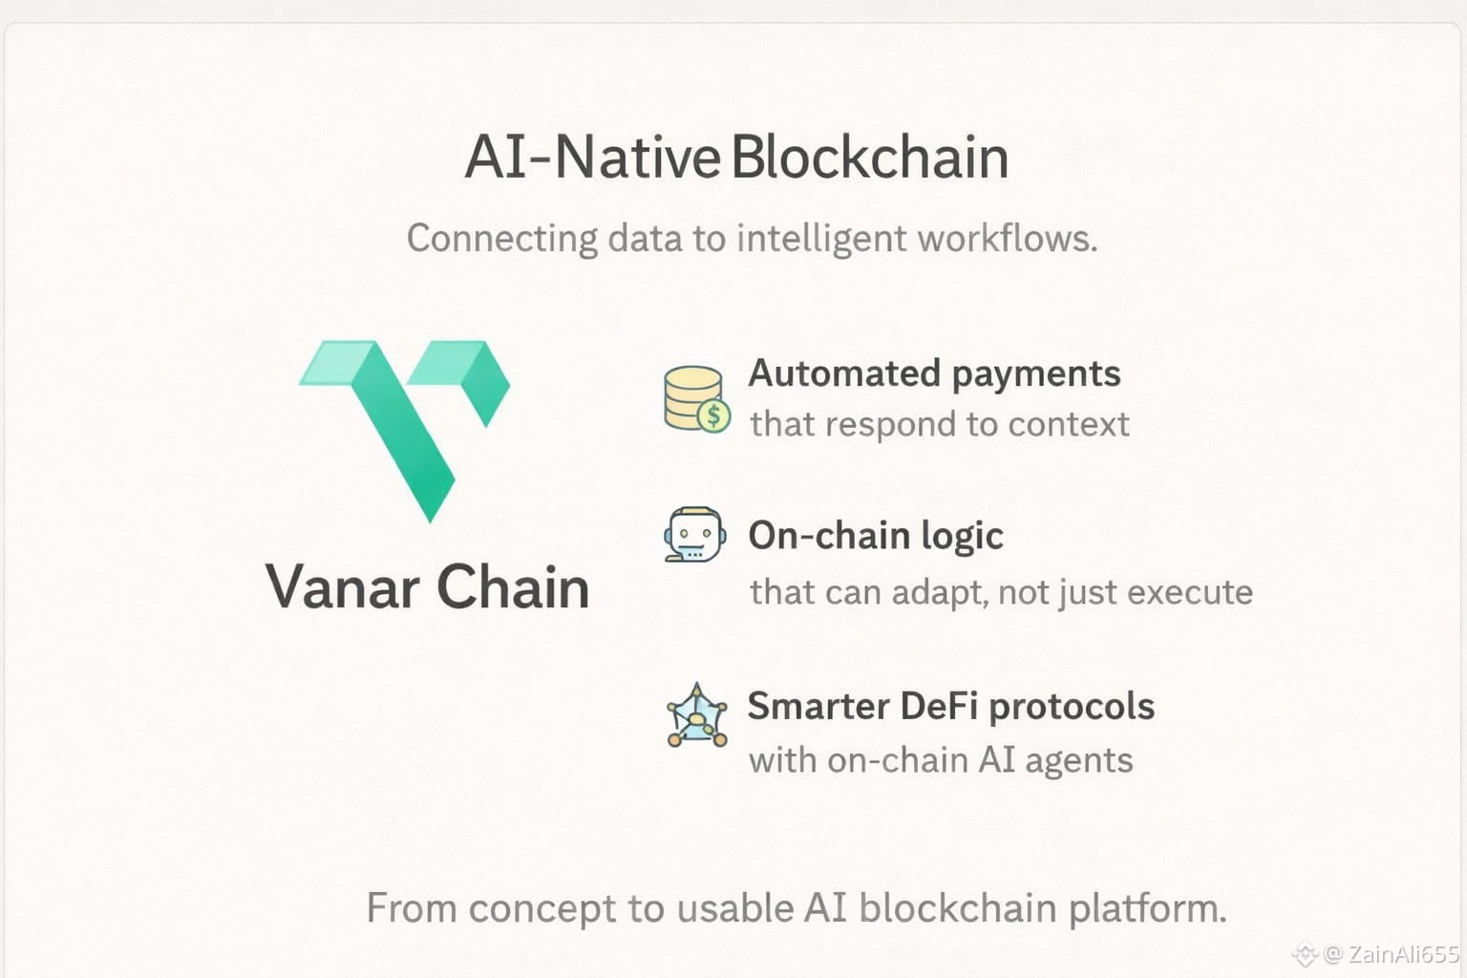This screenshot has width=1467, height=978.
Task: Click the word "Chain" under the logo
Action: 514,586
